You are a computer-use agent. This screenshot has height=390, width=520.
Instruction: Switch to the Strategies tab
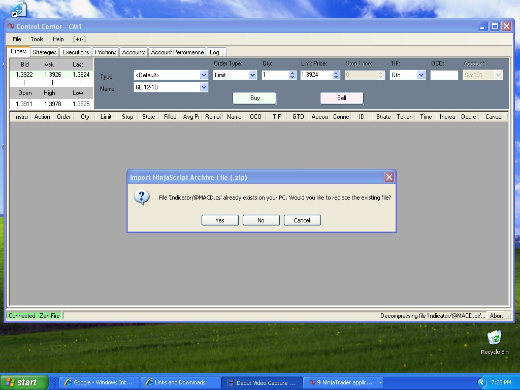click(45, 52)
